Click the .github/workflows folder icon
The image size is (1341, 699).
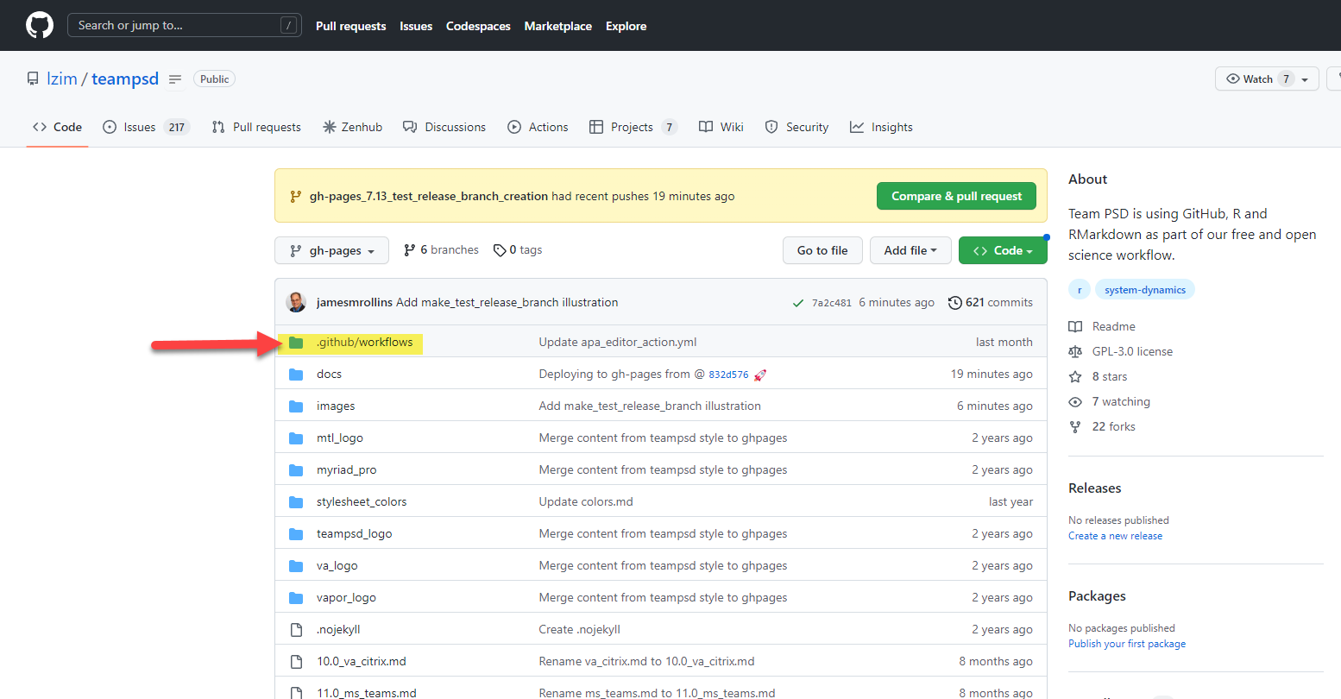(x=296, y=343)
